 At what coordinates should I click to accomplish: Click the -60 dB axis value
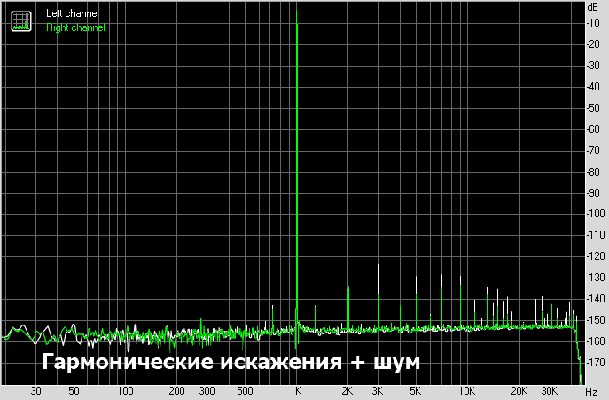pos(593,129)
